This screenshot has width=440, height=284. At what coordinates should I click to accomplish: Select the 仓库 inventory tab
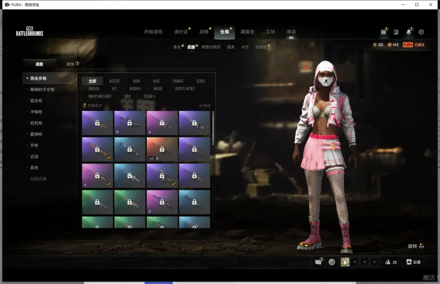point(224,32)
